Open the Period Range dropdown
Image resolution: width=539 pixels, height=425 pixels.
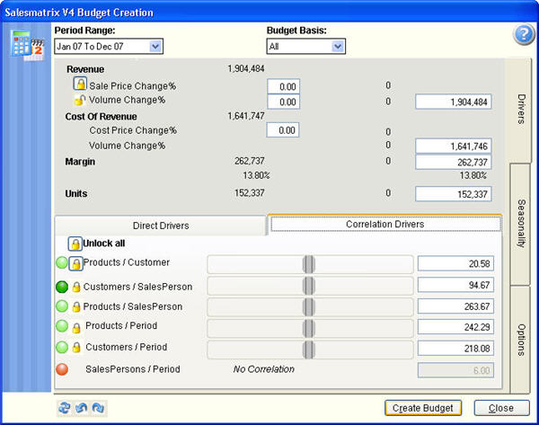coord(156,46)
